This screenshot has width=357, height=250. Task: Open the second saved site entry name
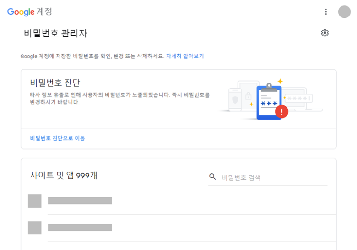click(x=80, y=228)
